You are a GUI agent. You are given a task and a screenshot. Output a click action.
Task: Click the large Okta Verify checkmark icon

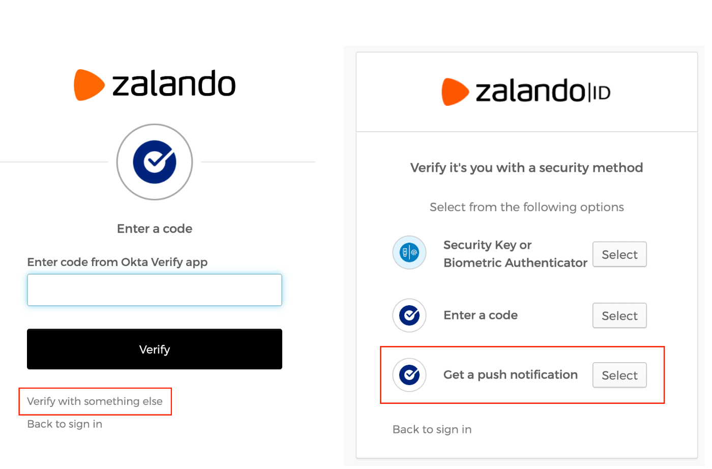155,162
